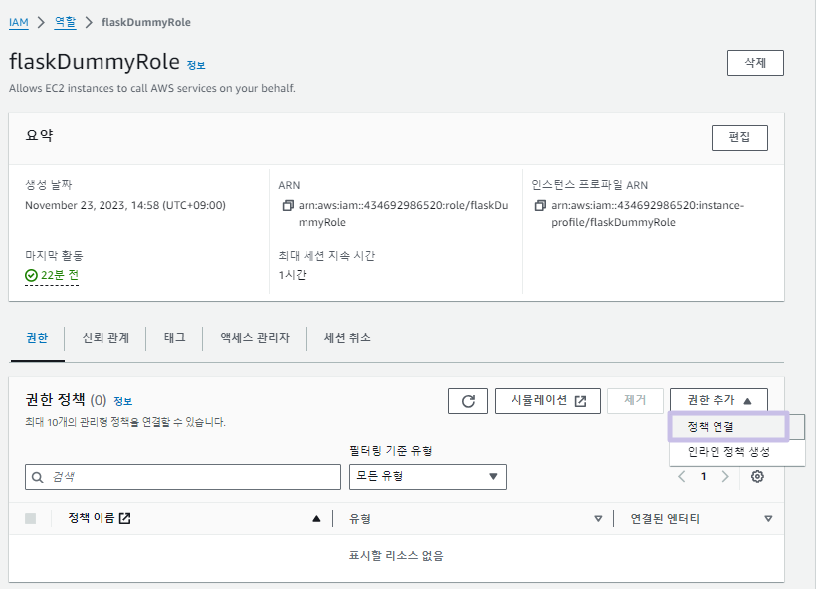
Task: Click the 마지막 활동 label
Action: click(55, 256)
